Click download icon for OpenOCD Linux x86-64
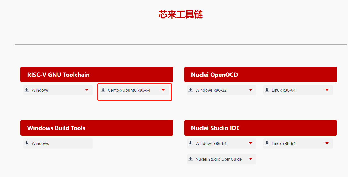348x177 pixels. click(267, 90)
